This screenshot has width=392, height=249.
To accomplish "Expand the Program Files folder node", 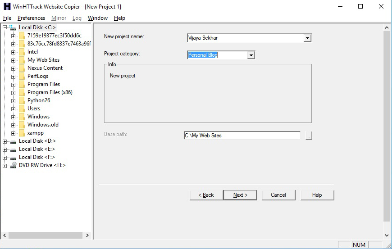I will point(13,84).
